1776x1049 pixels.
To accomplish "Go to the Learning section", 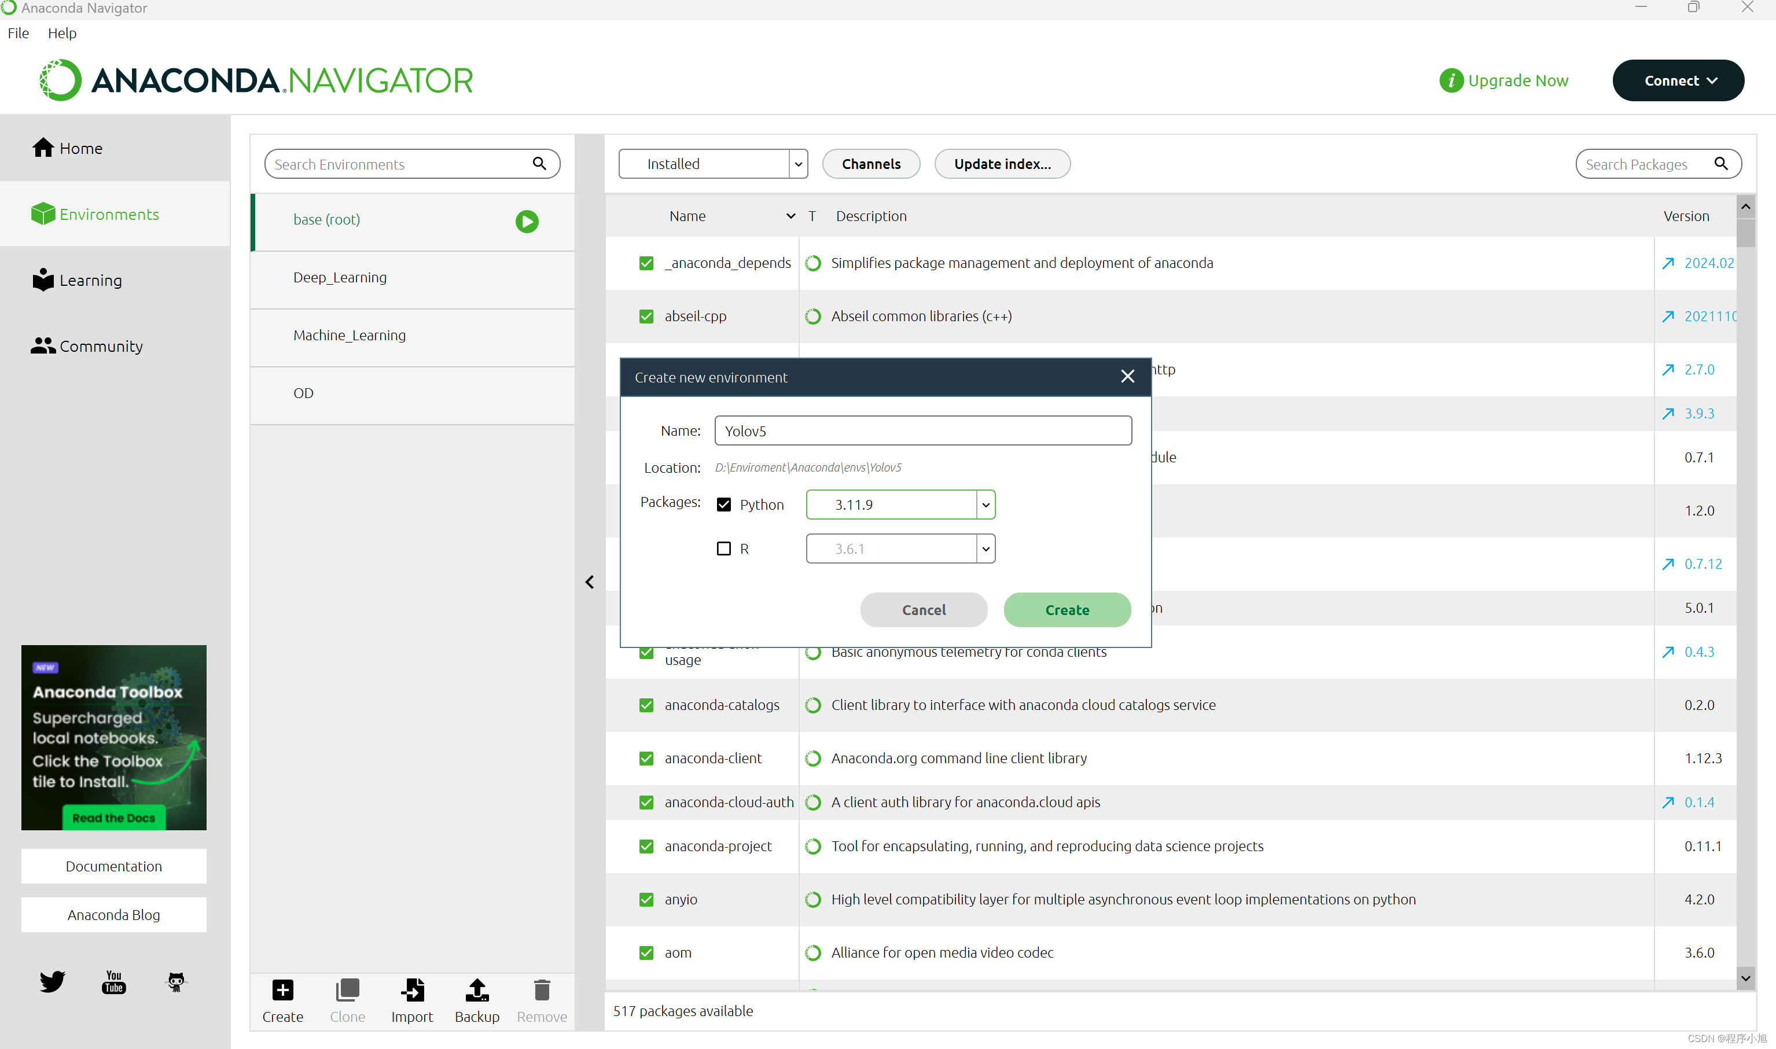I will click(115, 280).
